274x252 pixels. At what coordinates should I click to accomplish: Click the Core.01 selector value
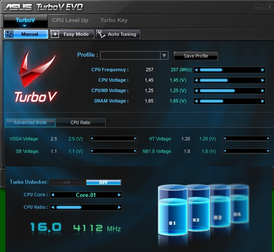86,195
